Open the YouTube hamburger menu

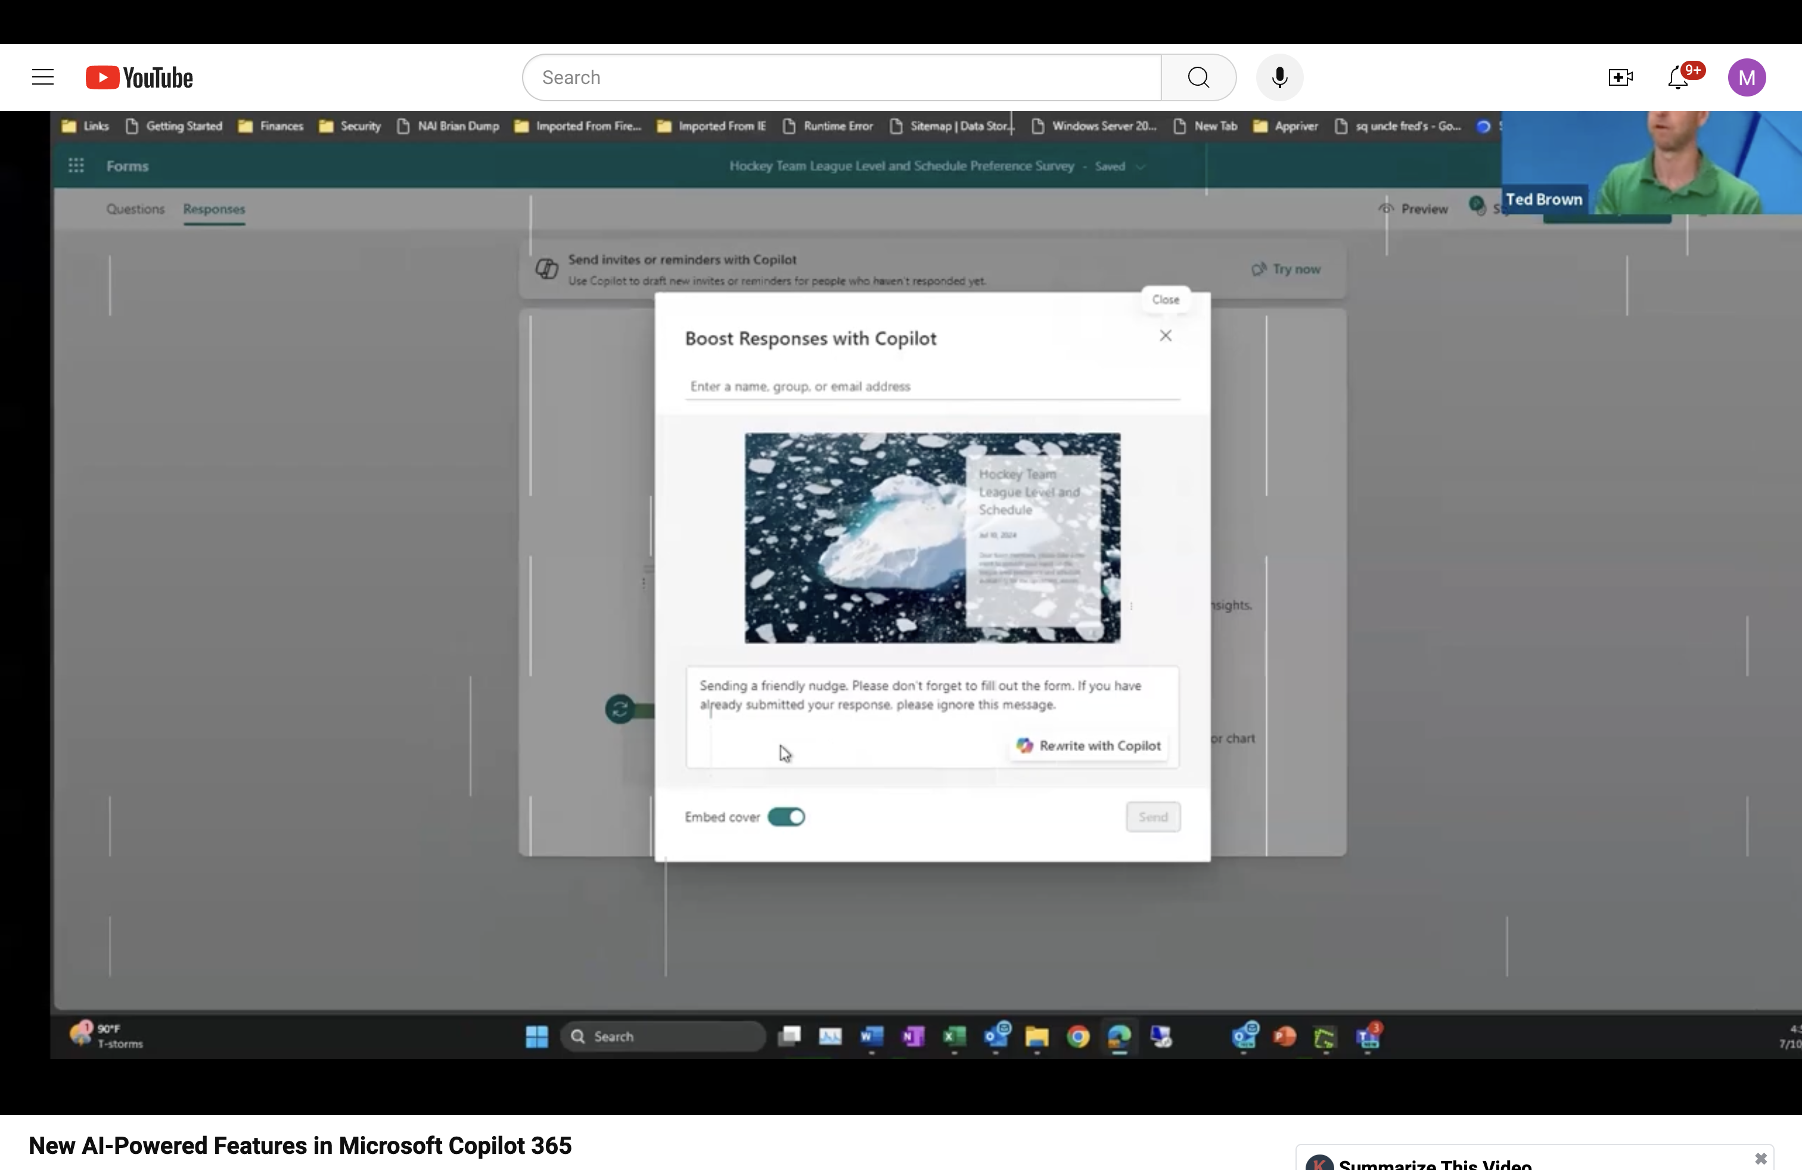coord(42,76)
